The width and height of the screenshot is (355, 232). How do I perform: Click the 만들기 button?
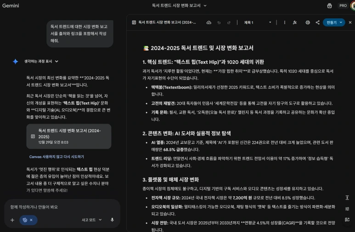(331, 23)
